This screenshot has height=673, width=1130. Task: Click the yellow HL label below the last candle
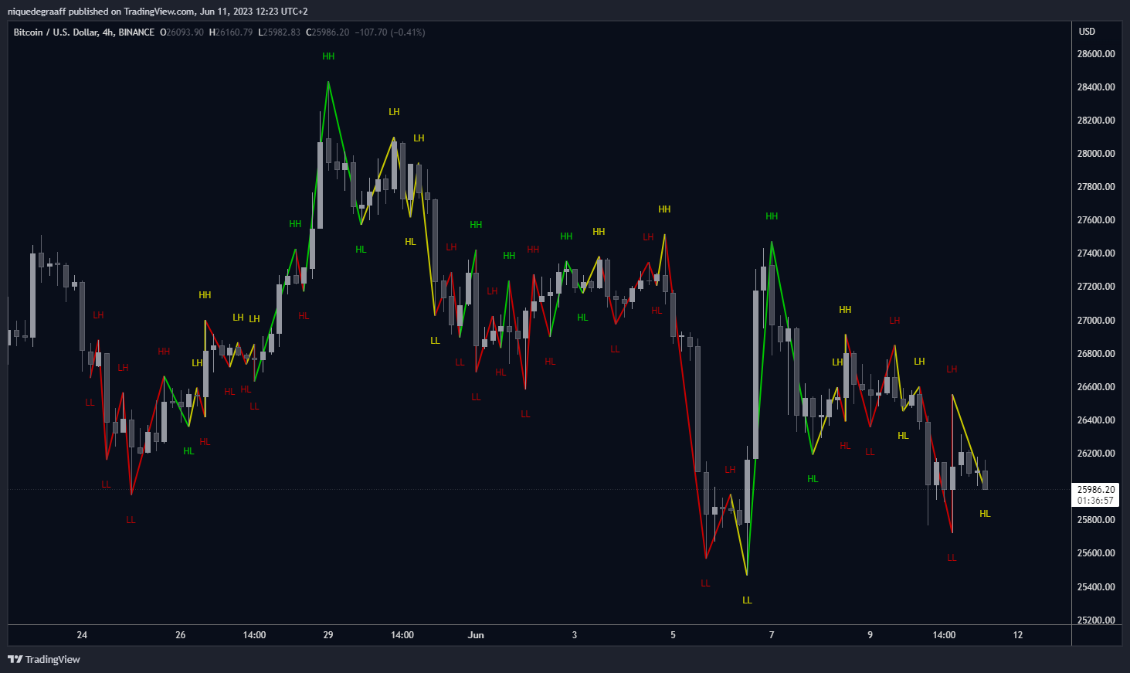click(985, 514)
